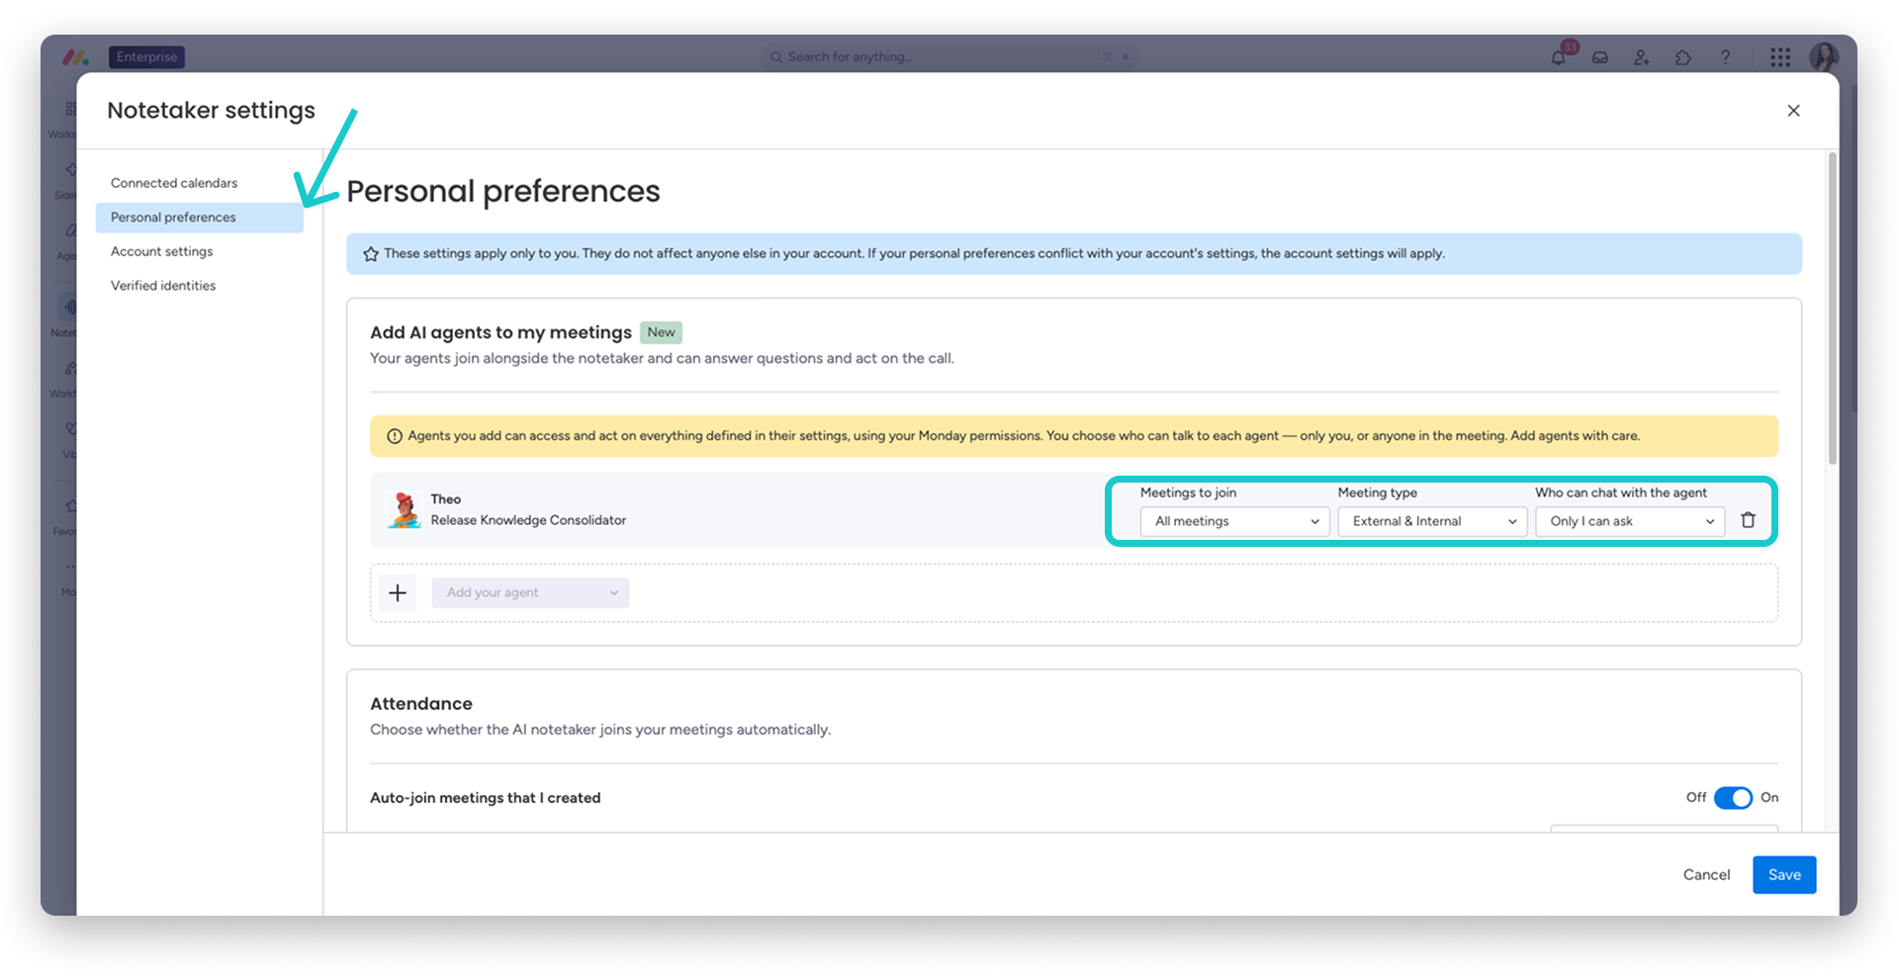This screenshot has width=1899, height=980.
Task: Open the Meetings to join dropdown
Action: [x=1234, y=521]
